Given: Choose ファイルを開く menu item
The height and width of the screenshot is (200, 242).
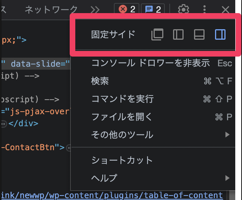Looking at the screenshot, I should 153,117.
